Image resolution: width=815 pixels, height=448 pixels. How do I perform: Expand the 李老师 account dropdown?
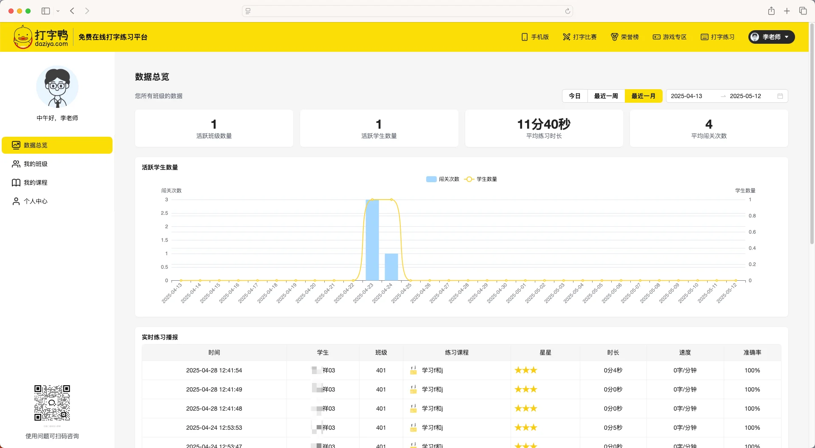tap(771, 37)
